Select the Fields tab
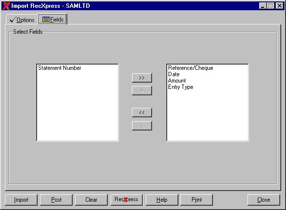Screen dimensions: 286x210 [x=53, y=19]
